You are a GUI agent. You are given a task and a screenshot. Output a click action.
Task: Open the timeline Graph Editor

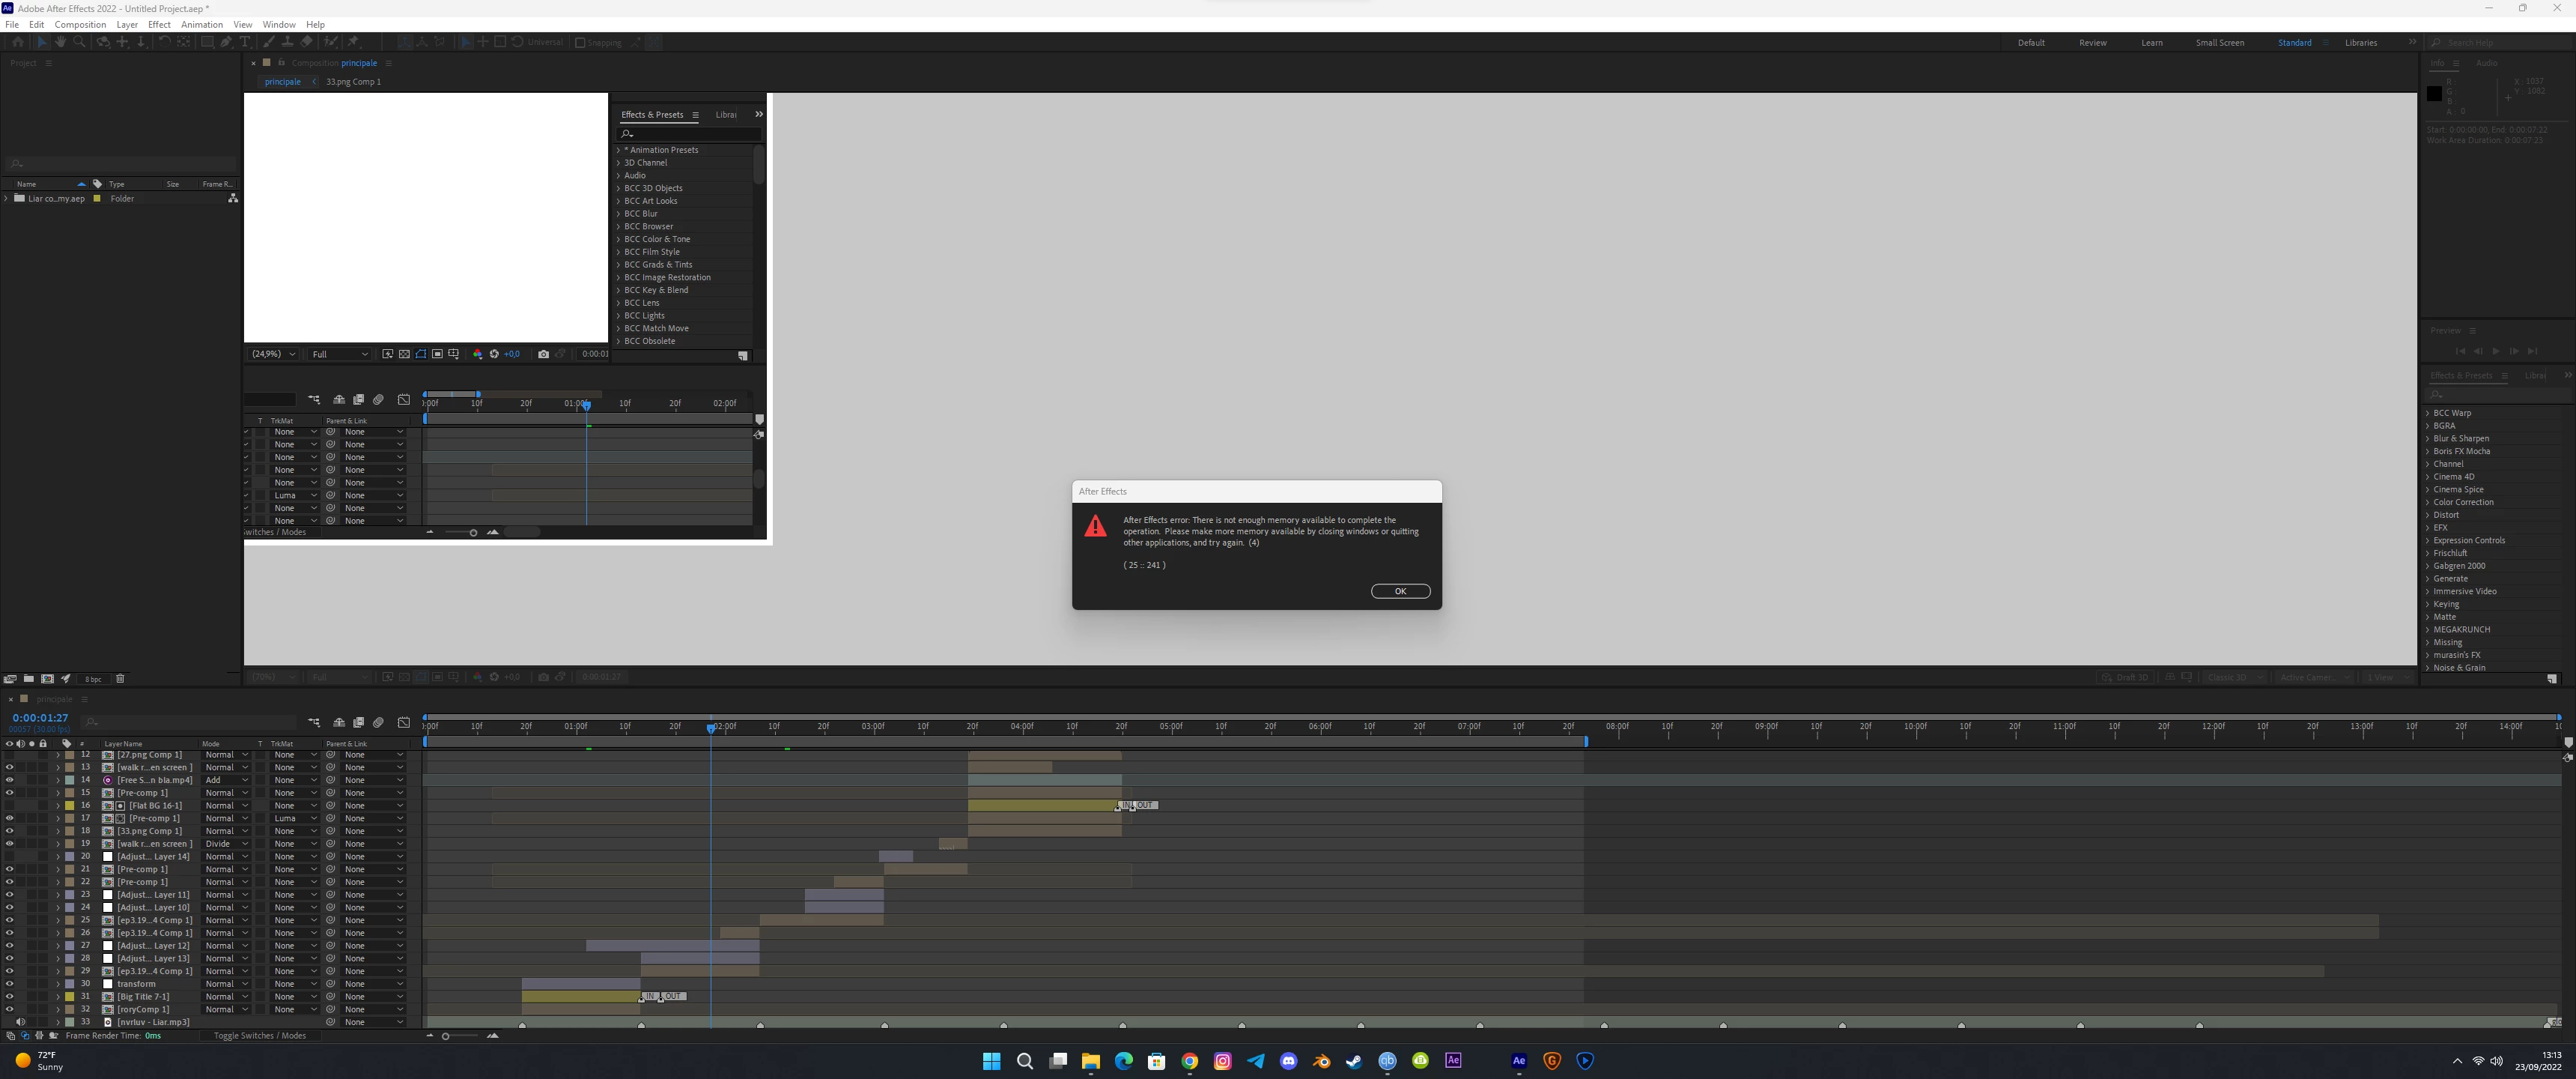coord(404,722)
